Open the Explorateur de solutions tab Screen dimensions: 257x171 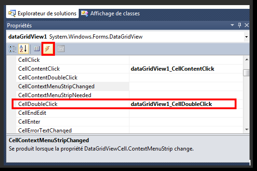[42, 13]
